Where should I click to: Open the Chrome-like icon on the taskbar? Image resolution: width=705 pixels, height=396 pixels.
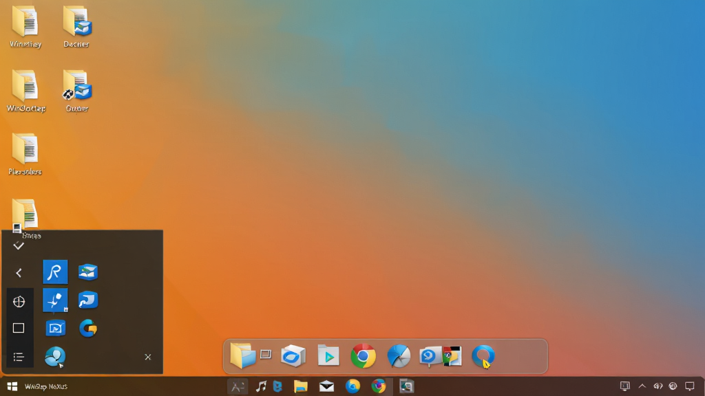[379, 386]
